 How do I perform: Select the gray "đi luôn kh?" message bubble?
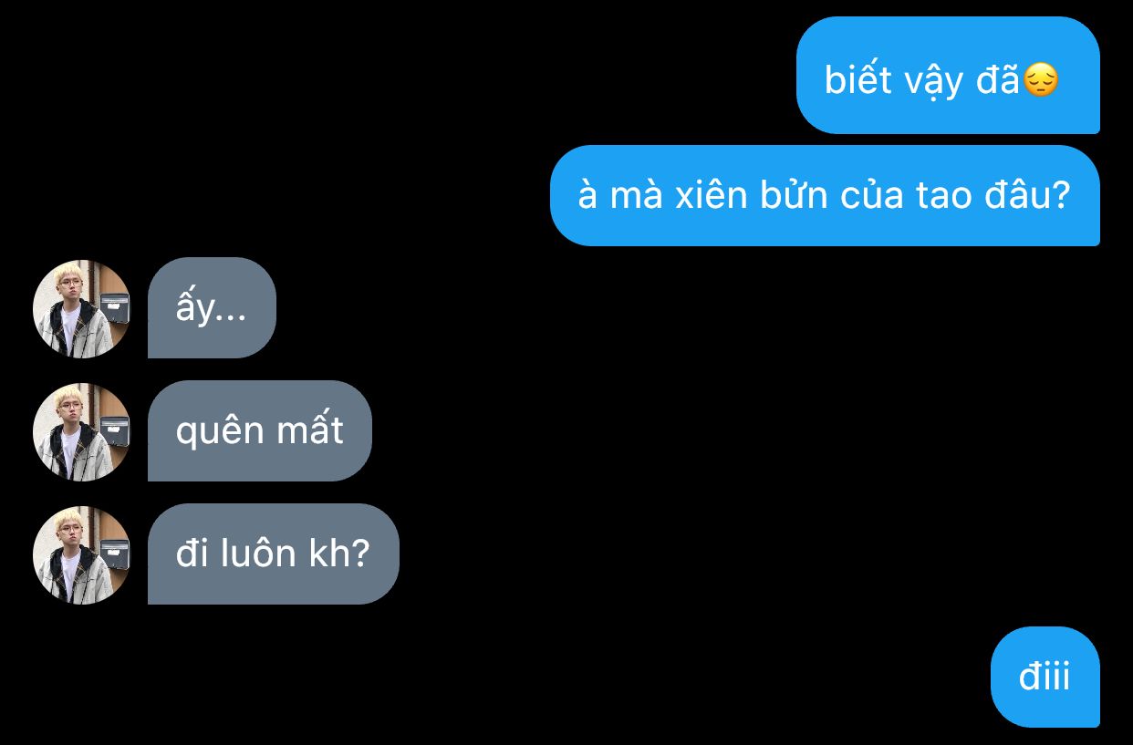click(274, 554)
